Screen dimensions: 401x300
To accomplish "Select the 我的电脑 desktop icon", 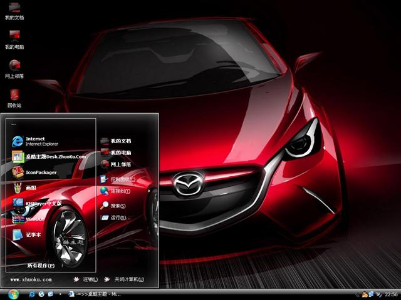I will (14, 39).
